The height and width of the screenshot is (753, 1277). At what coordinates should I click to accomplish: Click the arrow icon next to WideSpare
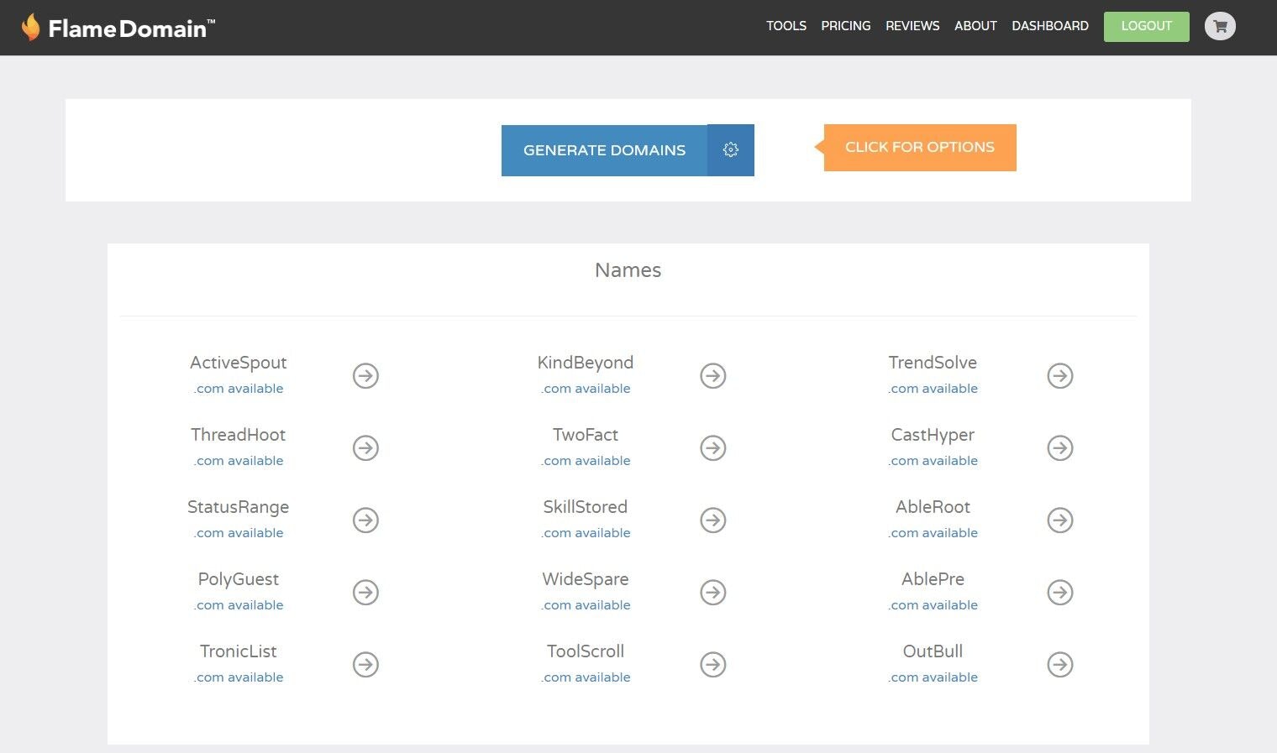(x=713, y=592)
